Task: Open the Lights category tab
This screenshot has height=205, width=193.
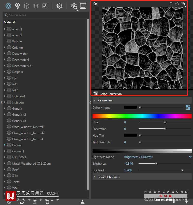Action: click(18, 6)
